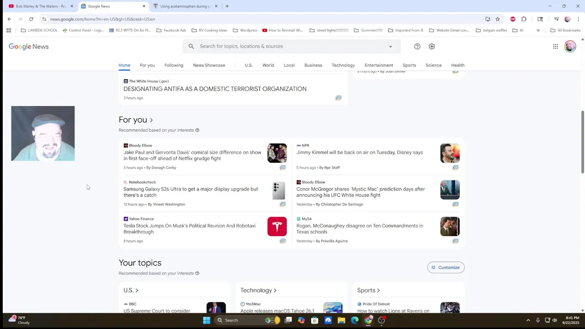
Task: Open the Help question mark icon
Action: (417, 46)
